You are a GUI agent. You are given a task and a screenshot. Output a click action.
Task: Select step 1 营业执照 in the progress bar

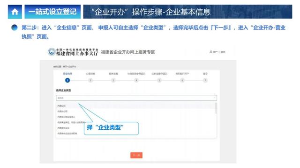[67, 80]
